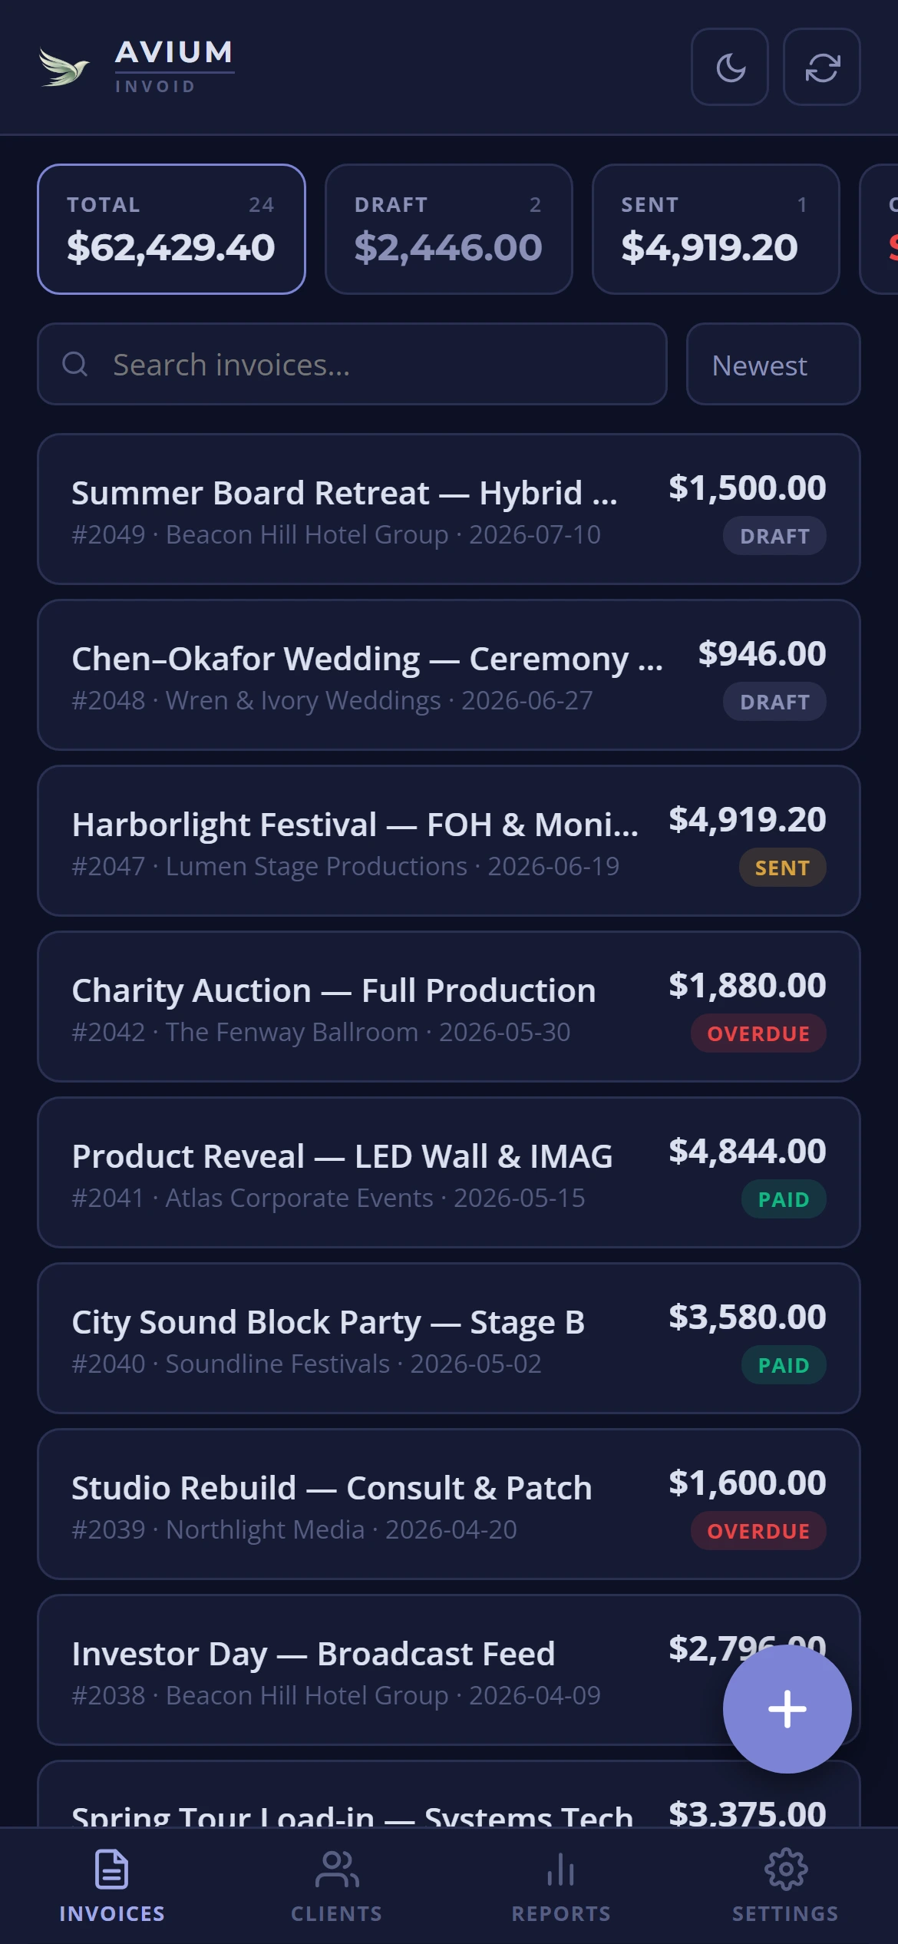
Task: Open the Reports bar chart icon
Action: pos(561,1869)
